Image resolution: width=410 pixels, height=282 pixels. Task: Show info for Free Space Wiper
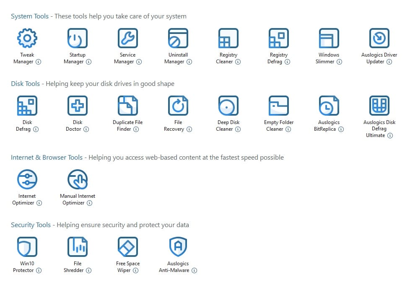click(x=135, y=270)
